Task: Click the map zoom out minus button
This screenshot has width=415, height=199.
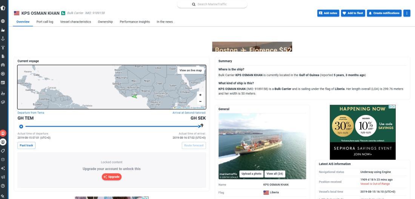Action: (200, 101)
